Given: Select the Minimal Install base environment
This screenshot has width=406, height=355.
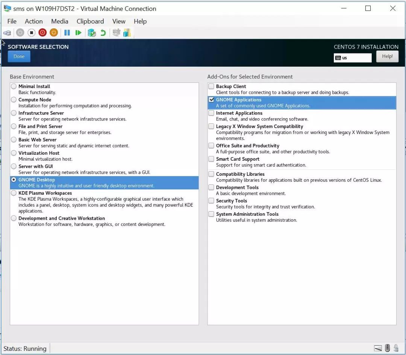Looking at the screenshot, I should click(14, 86).
